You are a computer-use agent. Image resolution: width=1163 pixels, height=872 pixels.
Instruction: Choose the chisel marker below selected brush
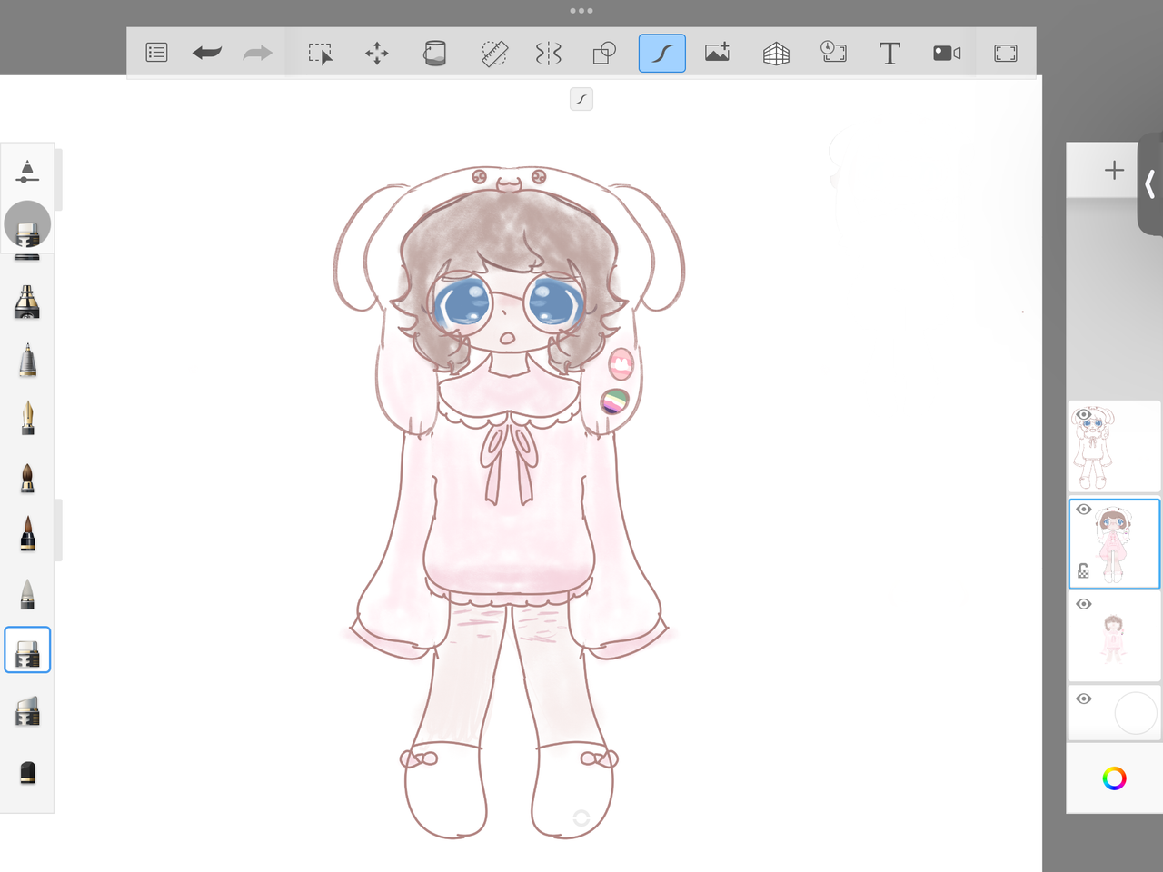click(27, 712)
